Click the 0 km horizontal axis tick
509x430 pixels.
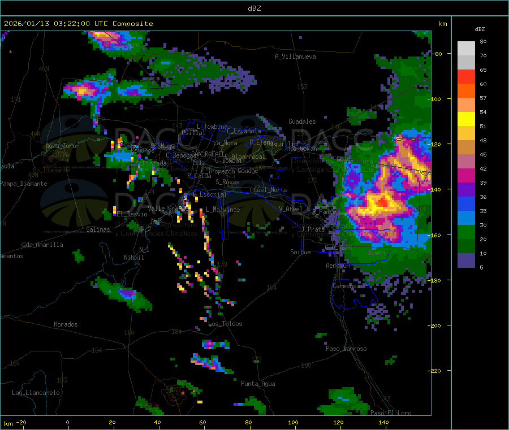pos(67,422)
